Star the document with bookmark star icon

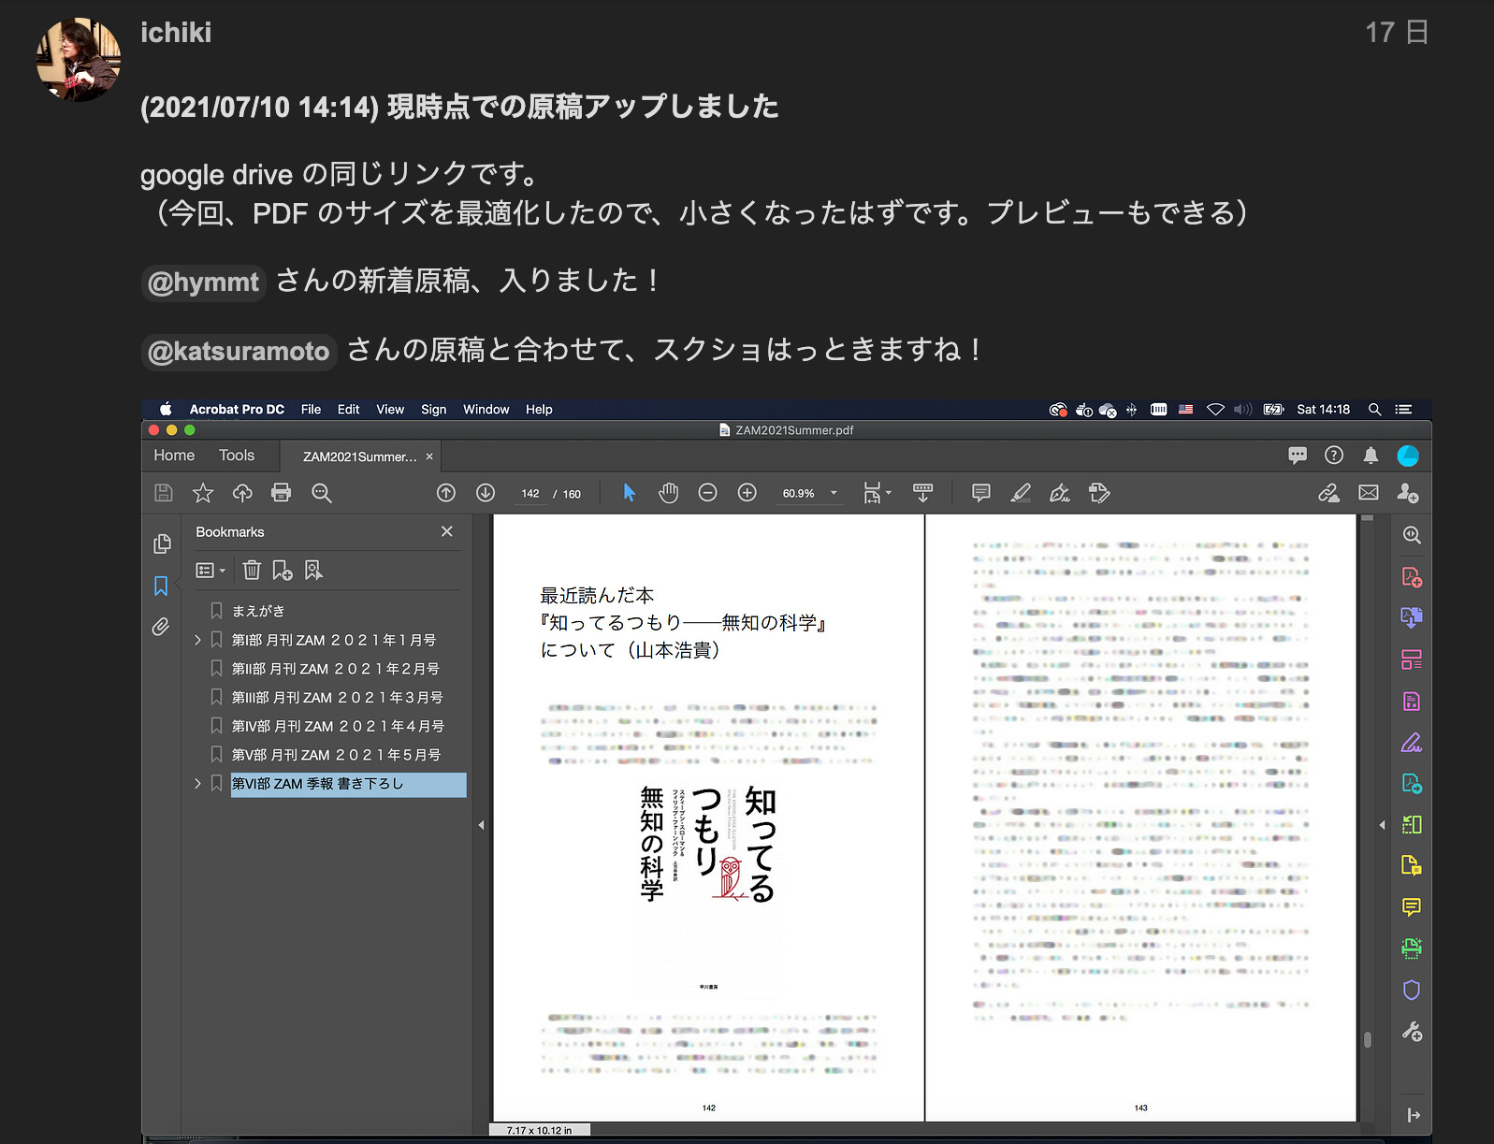coord(203,493)
